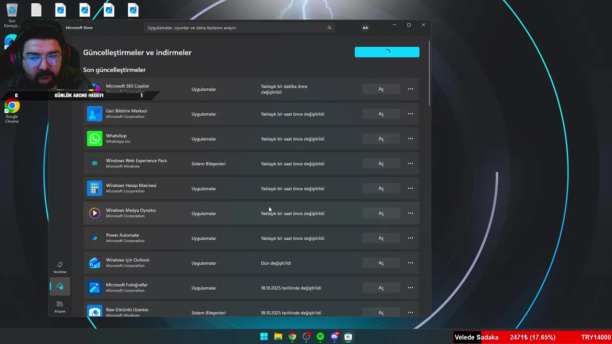Open more options for Geri Bildirim Merkezi
The height and width of the screenshot is (344, 612).
410,114
